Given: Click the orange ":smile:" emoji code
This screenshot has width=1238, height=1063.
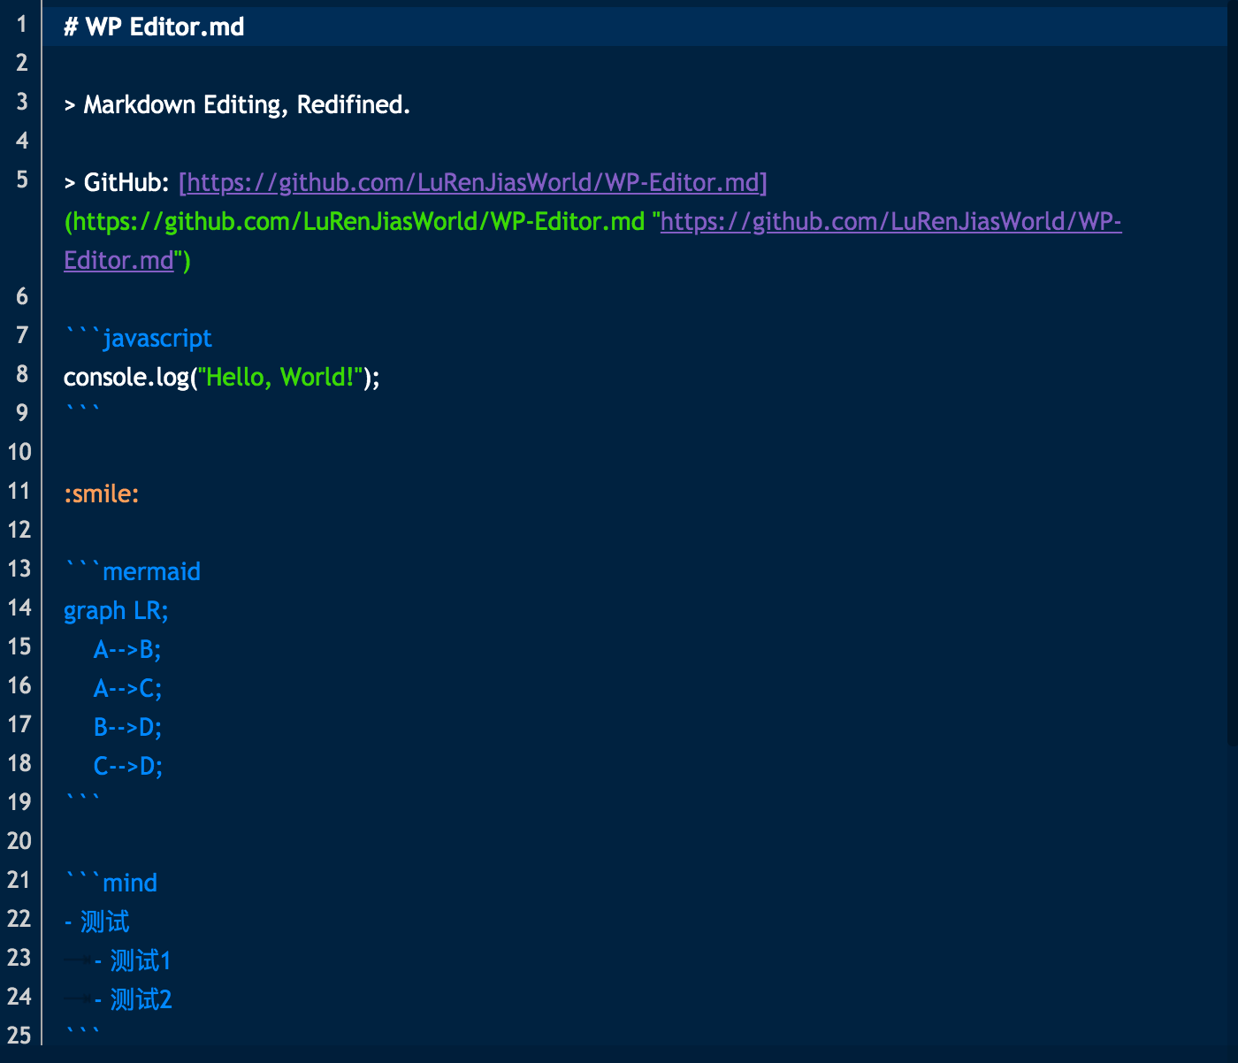Looking at the screenshot, I should (102, 493).
